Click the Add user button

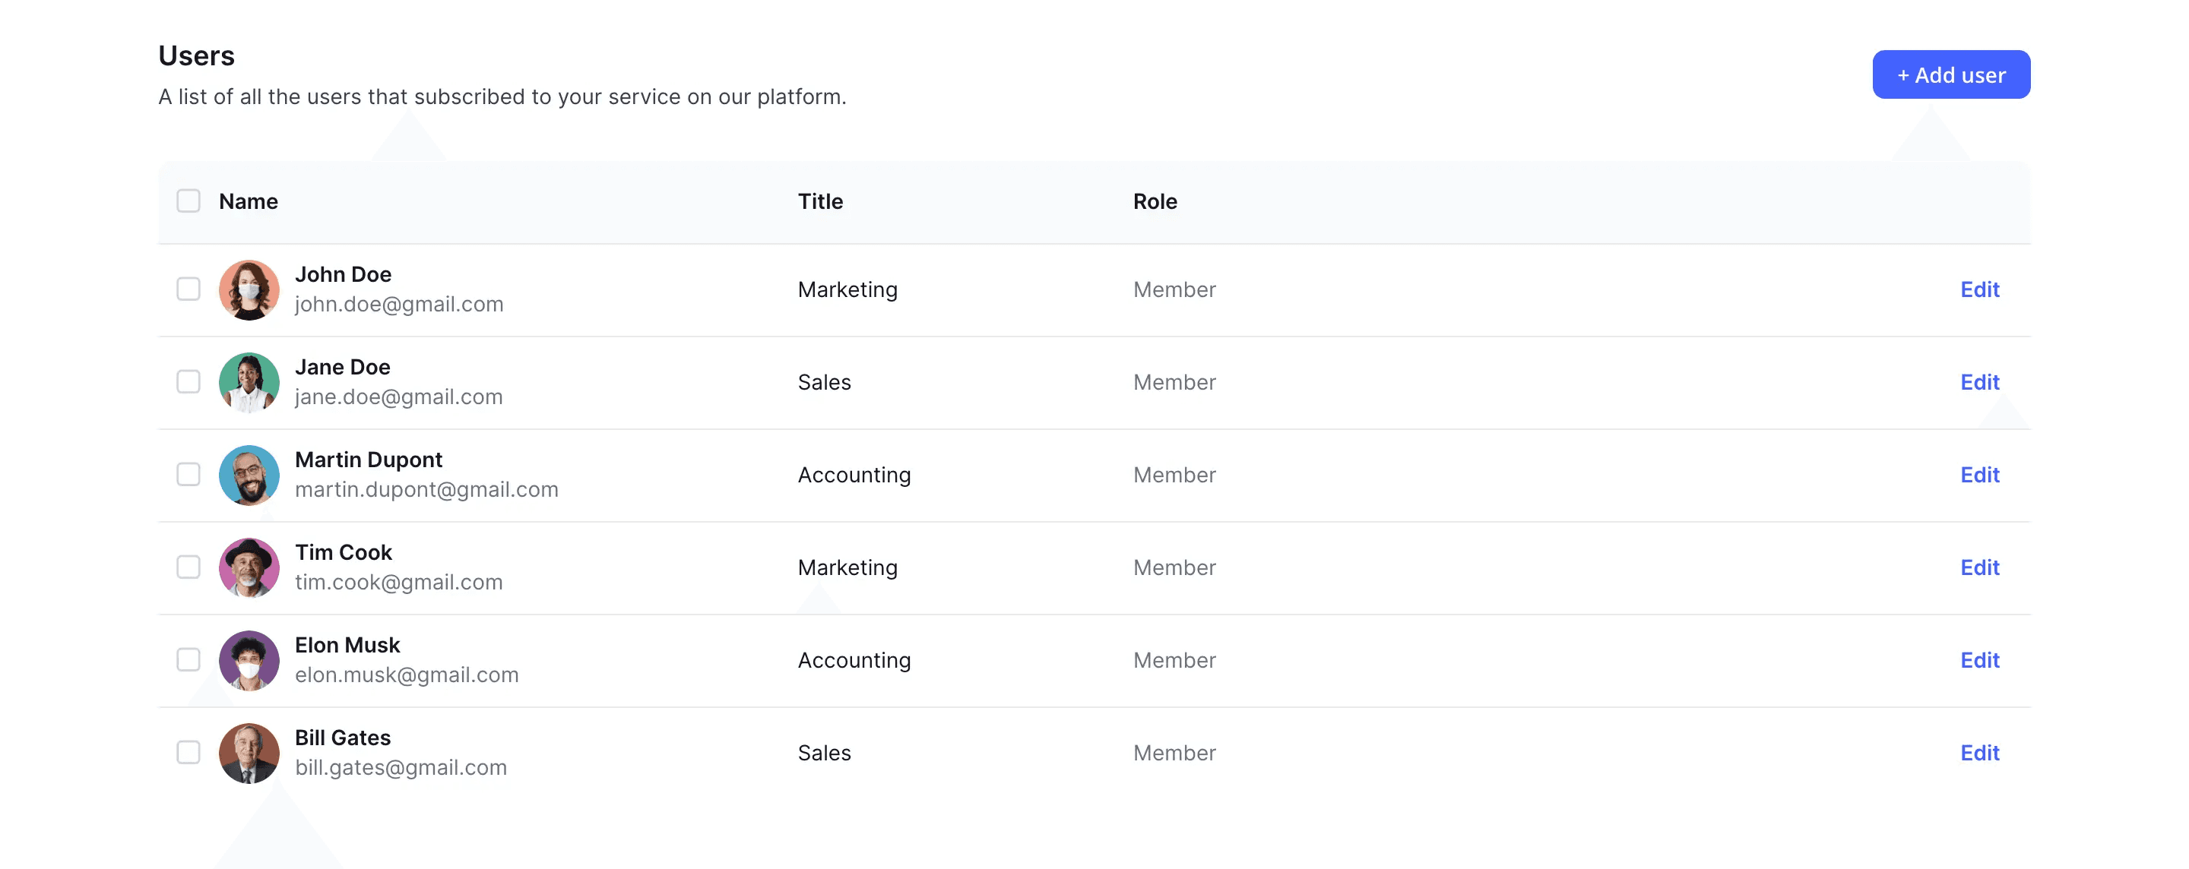click(x=1951, y=74)
